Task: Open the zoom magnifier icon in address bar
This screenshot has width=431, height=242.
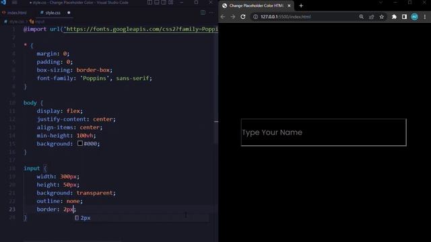Action: point(361,17)
